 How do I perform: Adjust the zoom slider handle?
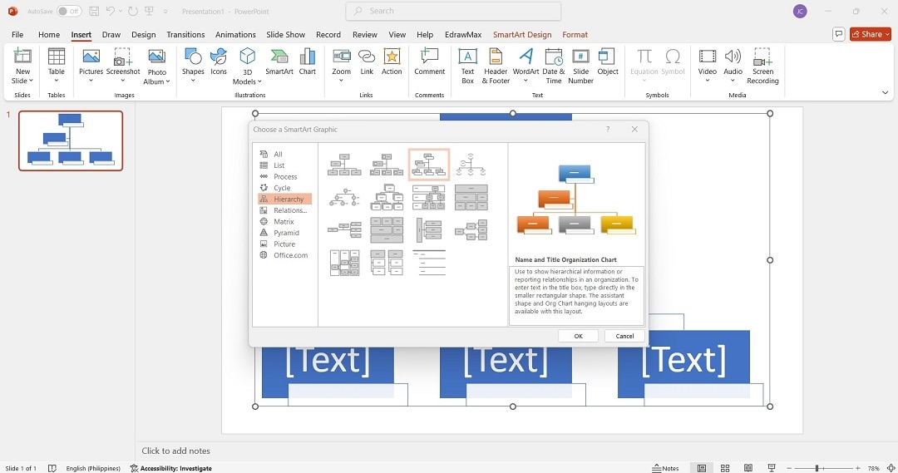[x=817, y=468]
